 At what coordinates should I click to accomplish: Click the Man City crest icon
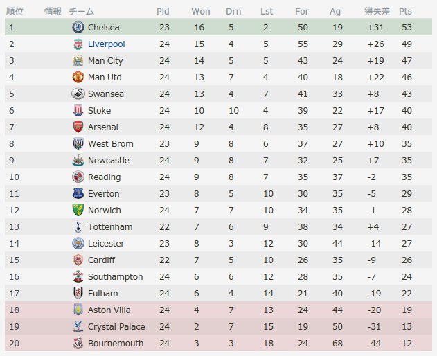click(78, 60)
